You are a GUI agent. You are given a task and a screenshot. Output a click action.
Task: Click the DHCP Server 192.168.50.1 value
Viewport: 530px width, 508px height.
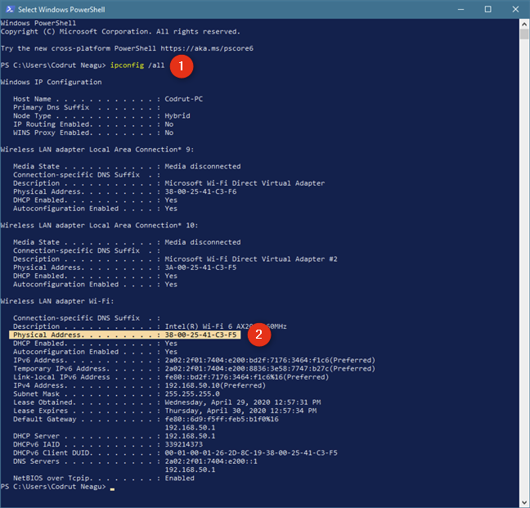190,436
